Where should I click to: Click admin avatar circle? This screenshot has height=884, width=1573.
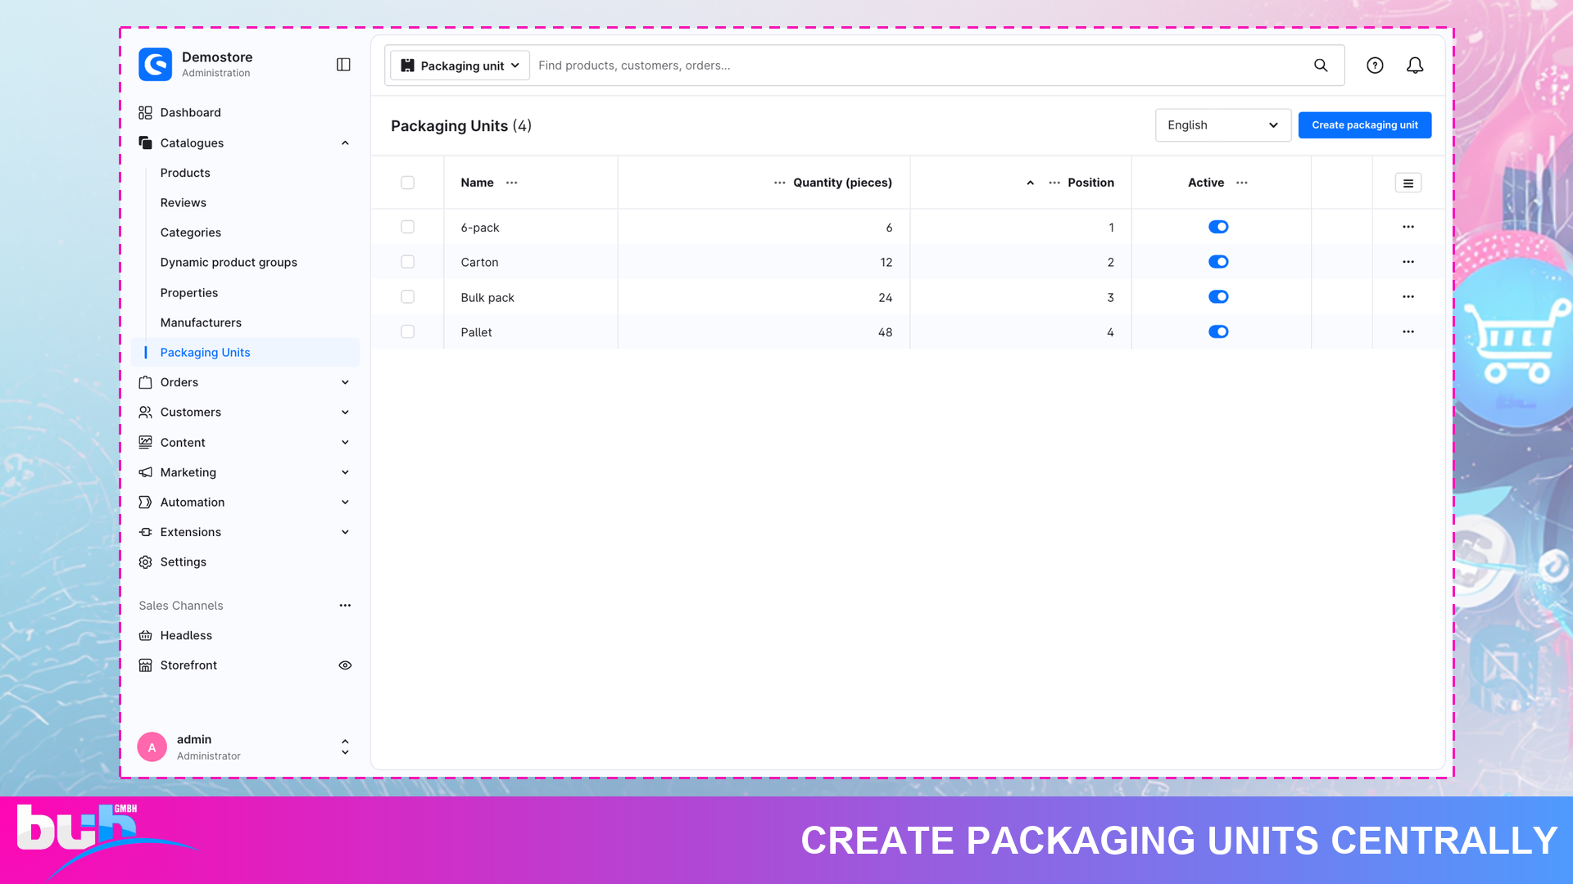point(152,747)
